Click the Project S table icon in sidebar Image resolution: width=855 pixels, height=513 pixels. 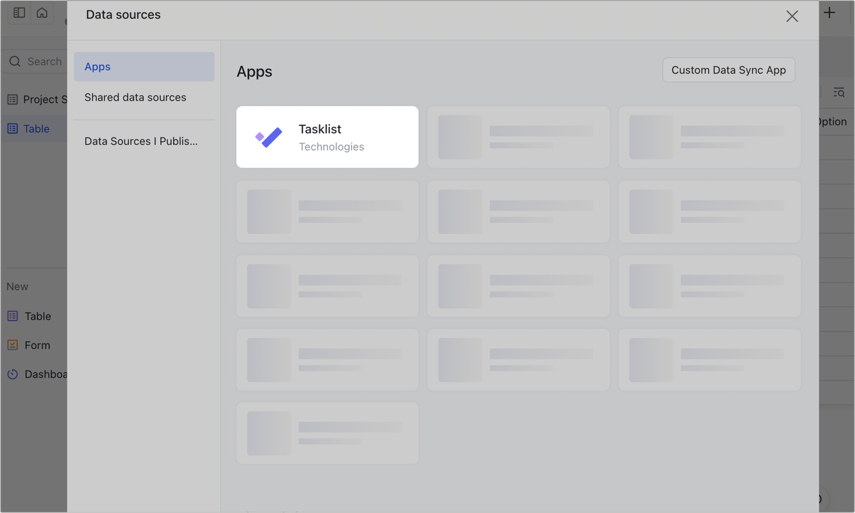pyautogui.click(x=12, y=99)
